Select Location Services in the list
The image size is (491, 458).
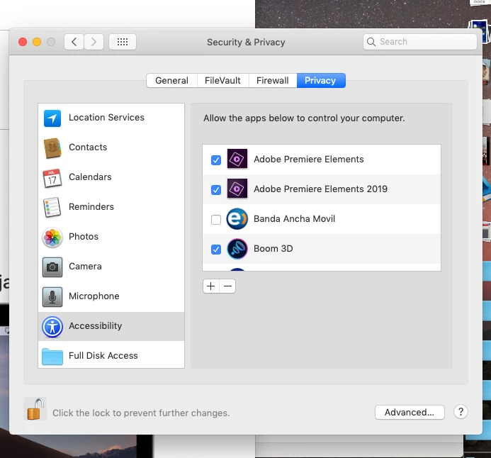[106, 118]
